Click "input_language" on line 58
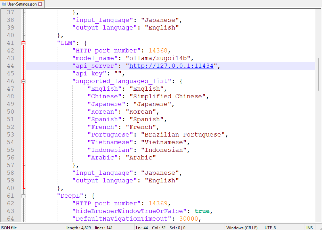Screen dimensions: 322x230 click(103, 173)
